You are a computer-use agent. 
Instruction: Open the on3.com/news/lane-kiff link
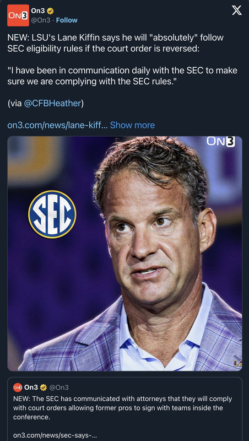tap(58, 125)
